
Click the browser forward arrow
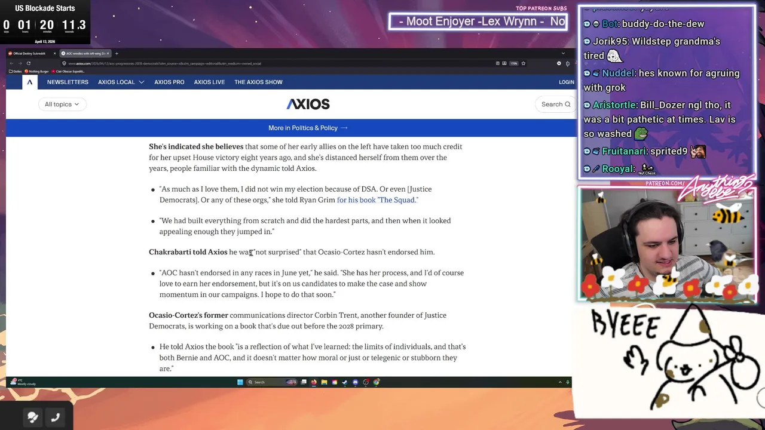[20, 63]
